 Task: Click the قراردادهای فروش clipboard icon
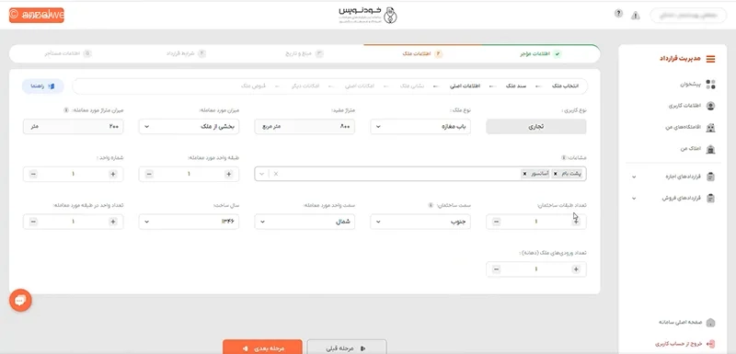tap(710, 199)
